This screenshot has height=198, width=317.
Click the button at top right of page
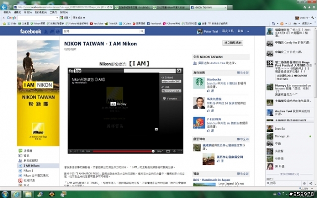tap(233, 43)
